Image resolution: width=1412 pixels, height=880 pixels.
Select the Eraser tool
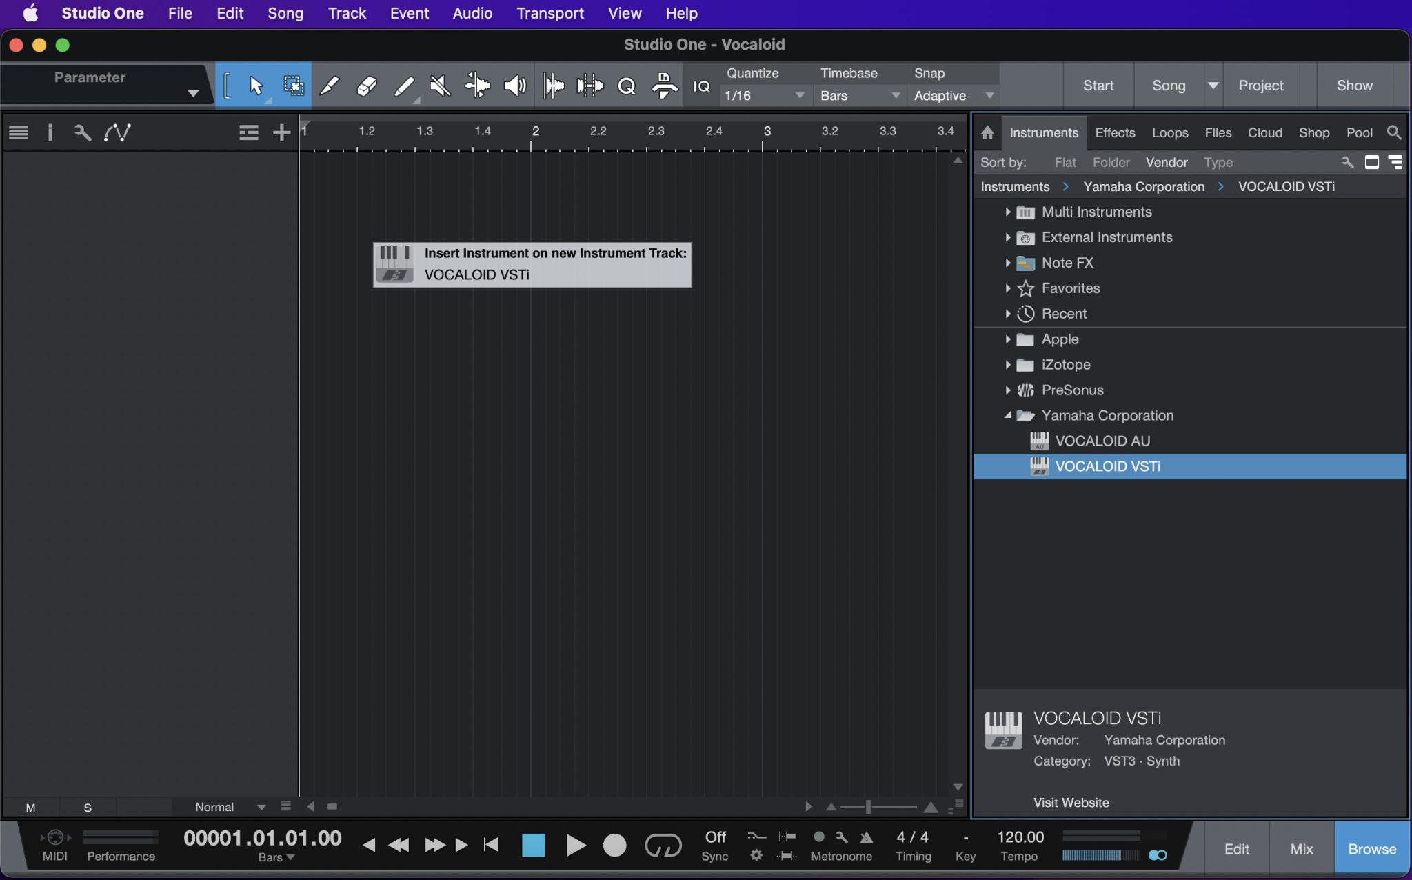366,85
